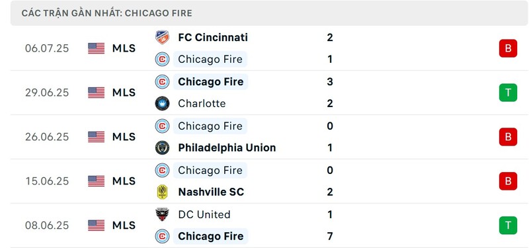Screen dimensions: 529x248
Task: Click red B badge for Philadelphia match
Action: pos(508,137)
